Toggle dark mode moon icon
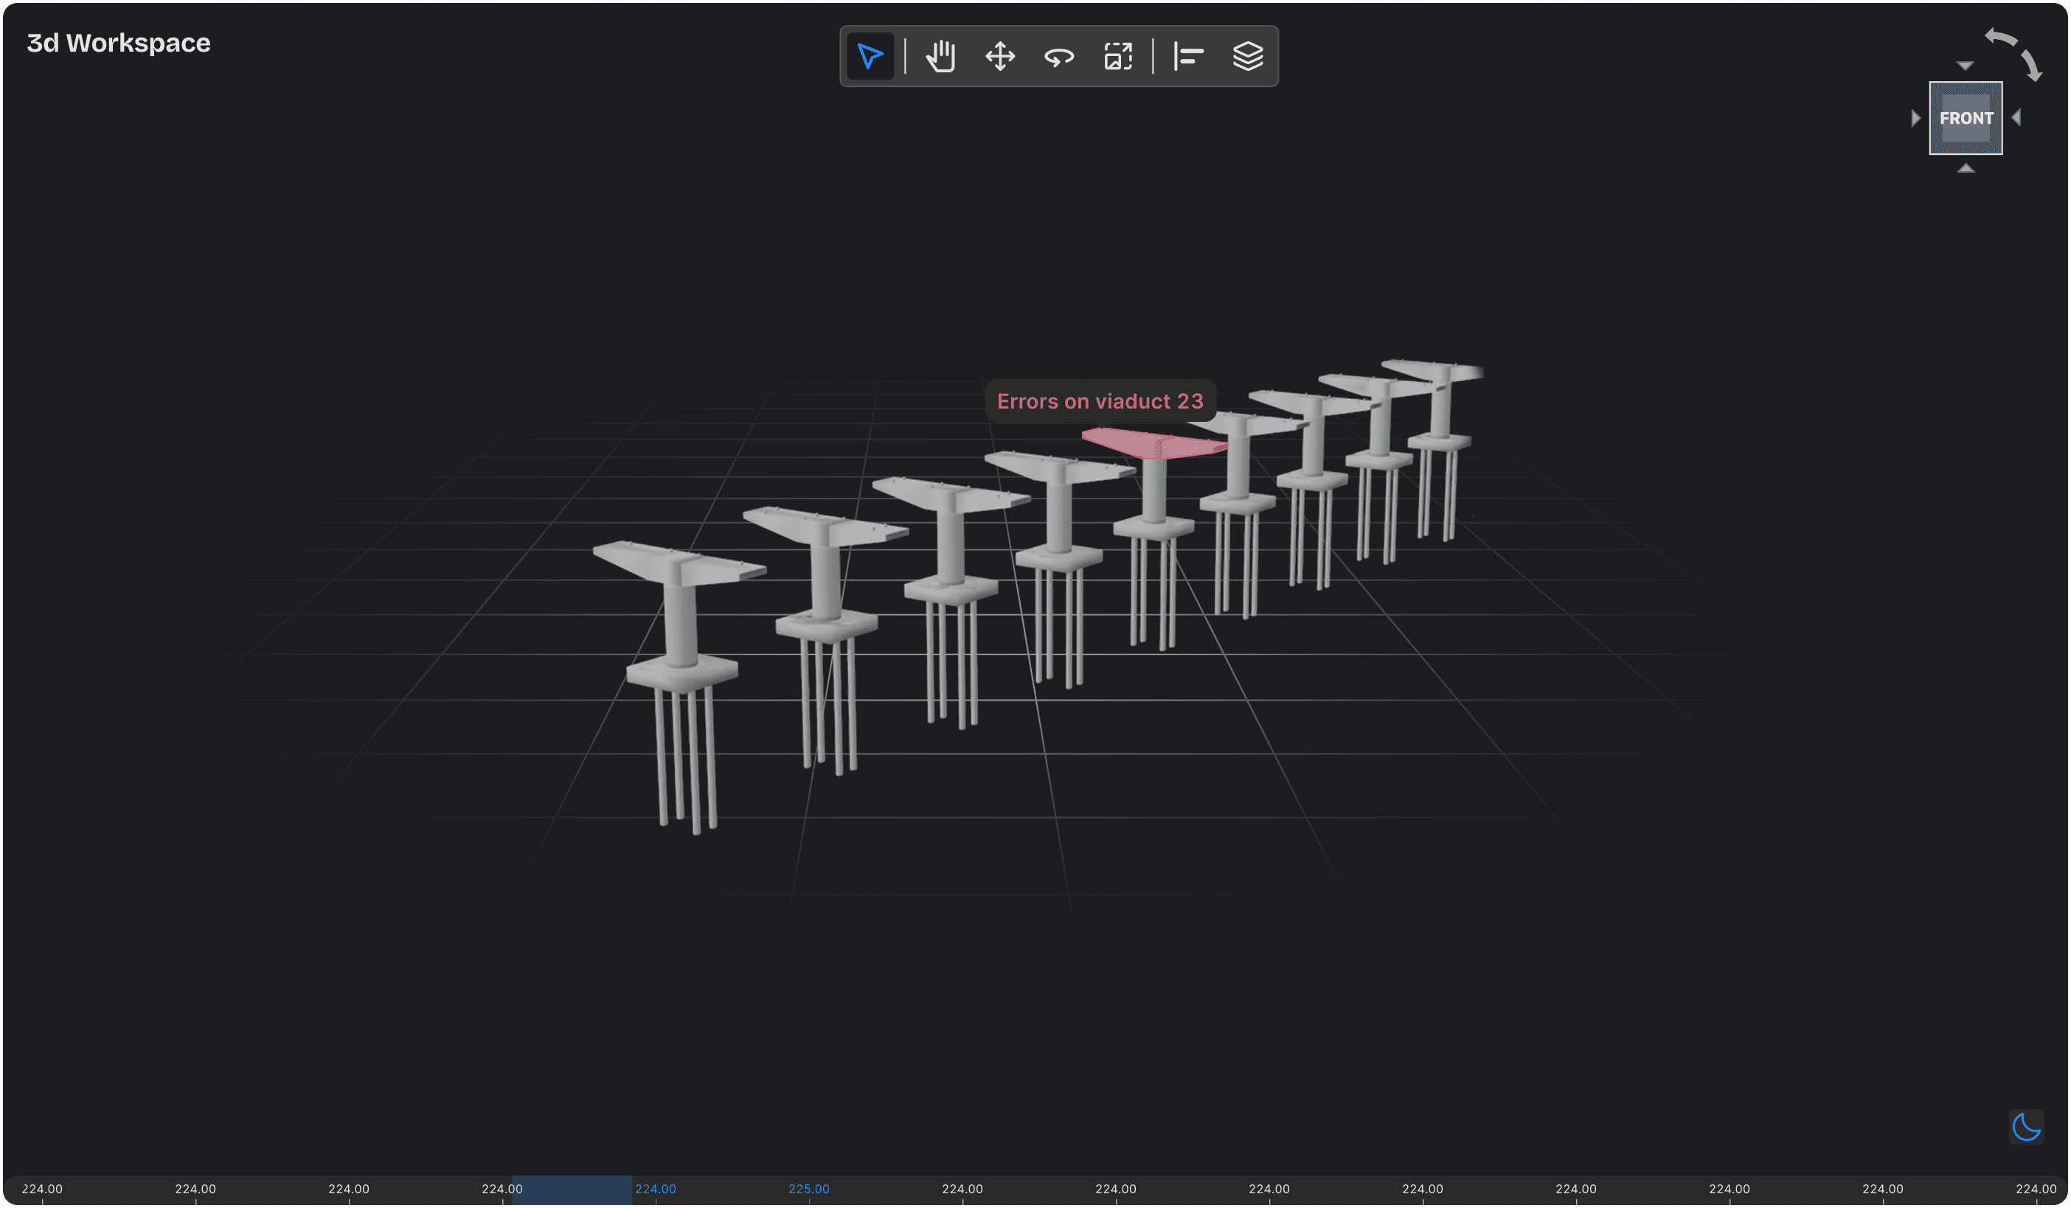This screenshot has width=2071, height=1208. click(2026, 1127)
